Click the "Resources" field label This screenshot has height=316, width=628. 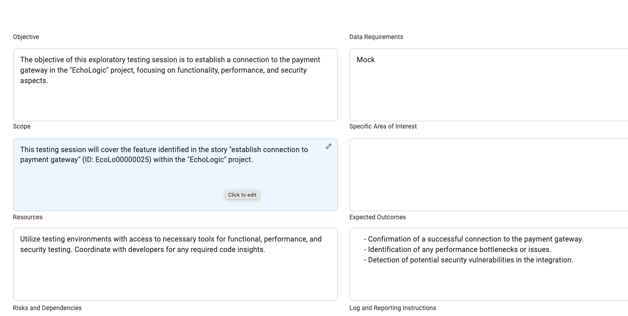pos(28,217)
